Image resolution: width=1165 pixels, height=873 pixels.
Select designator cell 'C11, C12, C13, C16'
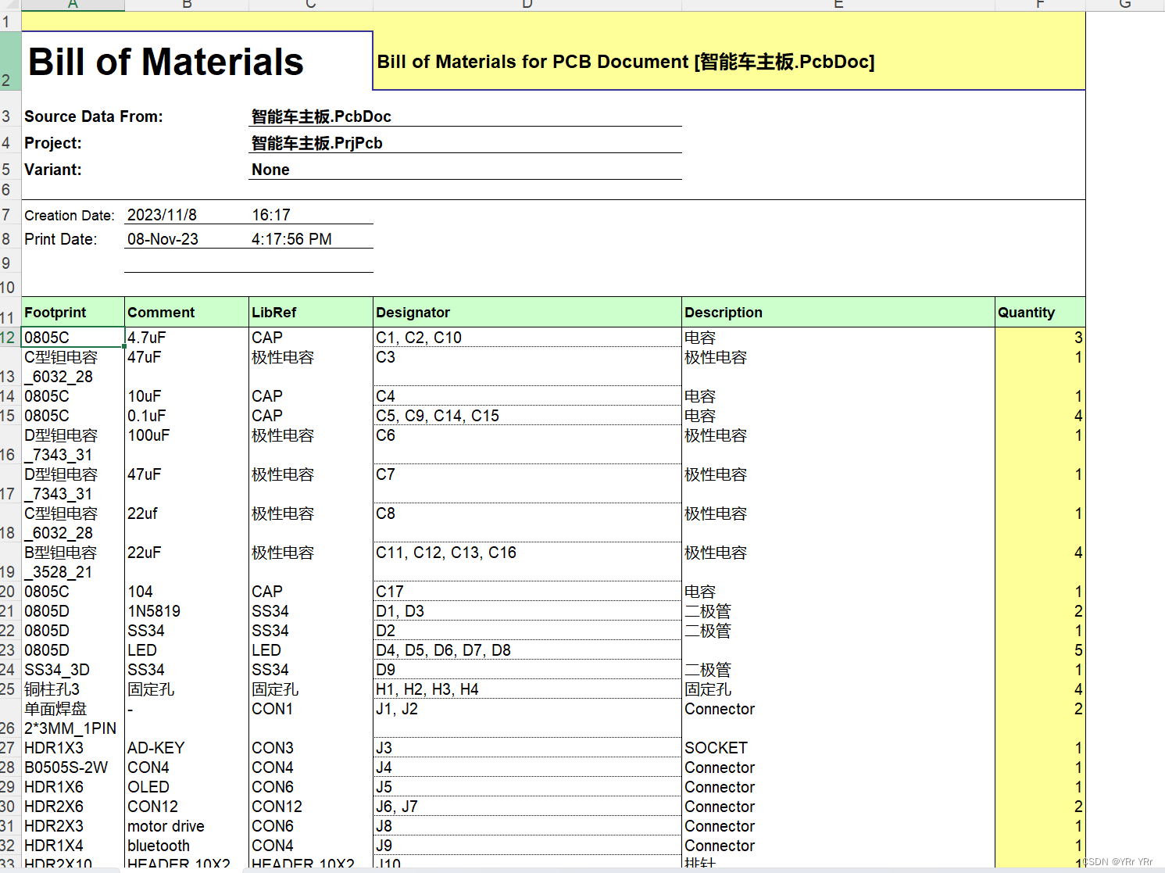527,562
